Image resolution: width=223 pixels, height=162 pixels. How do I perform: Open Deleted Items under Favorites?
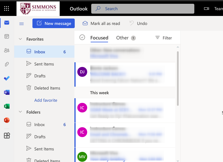tap(44, 88)
